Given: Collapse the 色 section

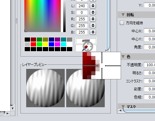Looking at the screenshot, I should 123,57.
